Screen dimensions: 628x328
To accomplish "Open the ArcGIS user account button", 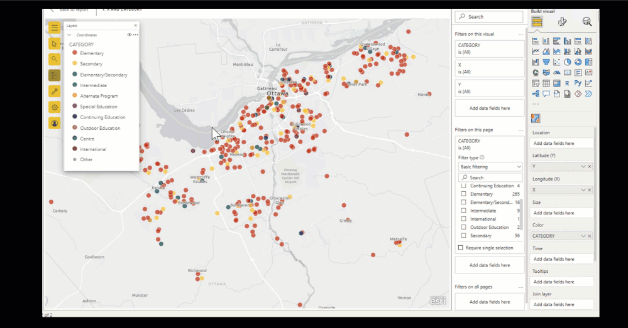I will point(55,123).
